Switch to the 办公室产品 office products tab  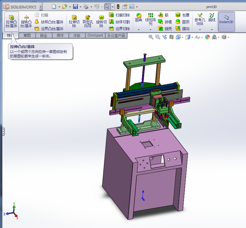[116, 35]
